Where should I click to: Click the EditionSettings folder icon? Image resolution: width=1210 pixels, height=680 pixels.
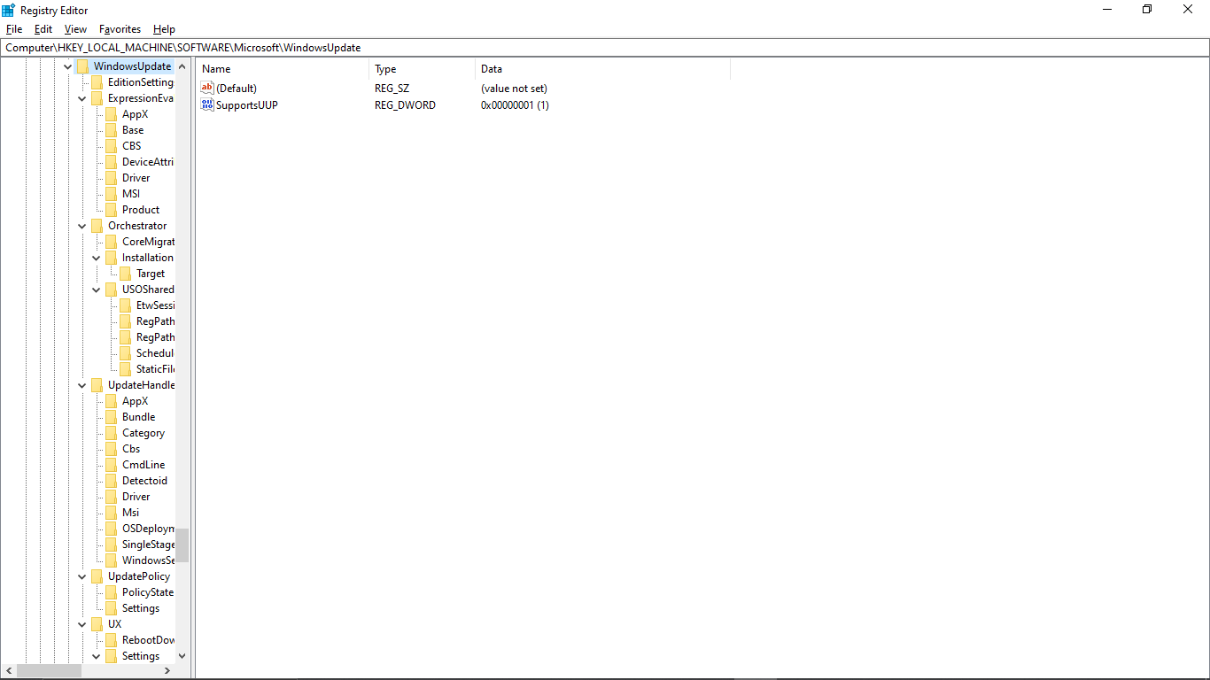(x=97, y=82)
